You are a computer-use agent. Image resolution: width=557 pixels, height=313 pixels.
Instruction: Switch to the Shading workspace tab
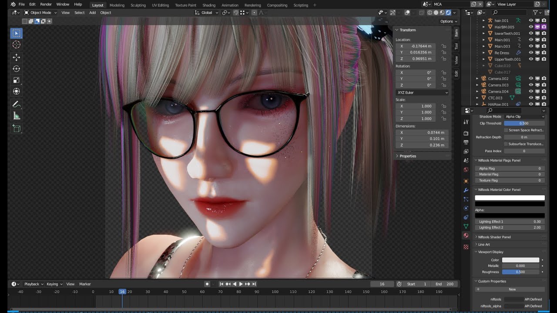click(209, 5)
